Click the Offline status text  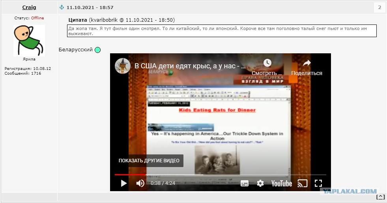click(x=37, y=18)
